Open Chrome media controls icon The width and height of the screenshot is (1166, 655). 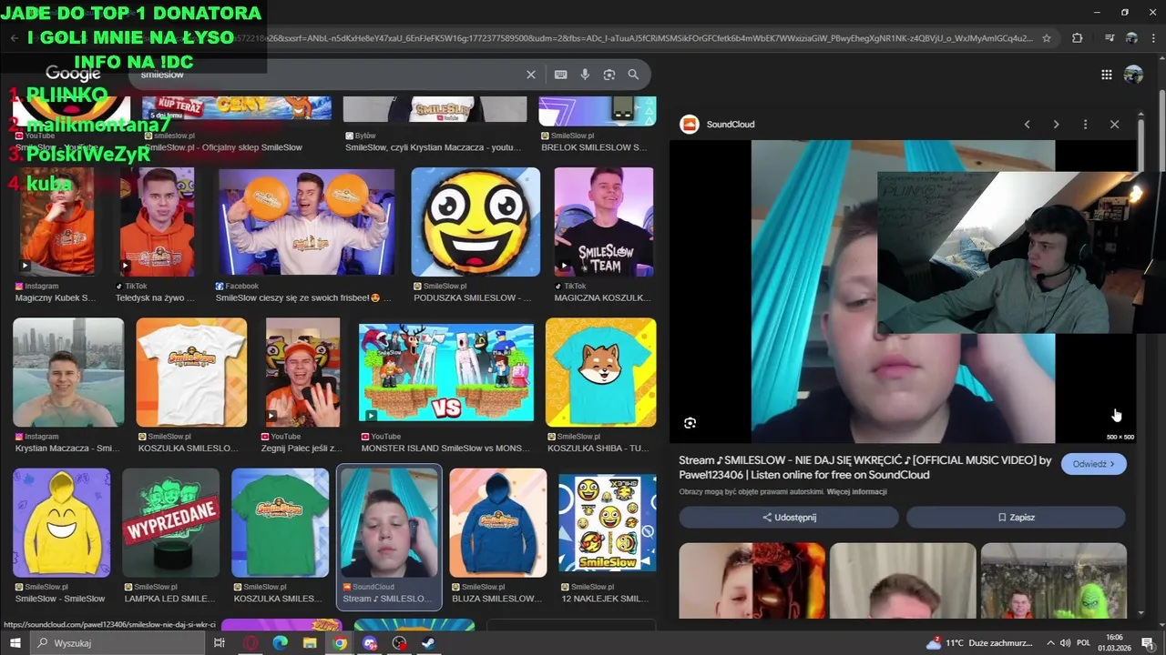pyautogui.click(x=1109, y=38)
